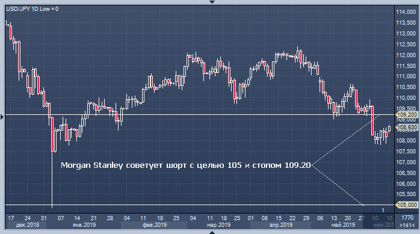Click date label 21 on time axis
Screen dimensions: 420x234
[x=93, y=218]
